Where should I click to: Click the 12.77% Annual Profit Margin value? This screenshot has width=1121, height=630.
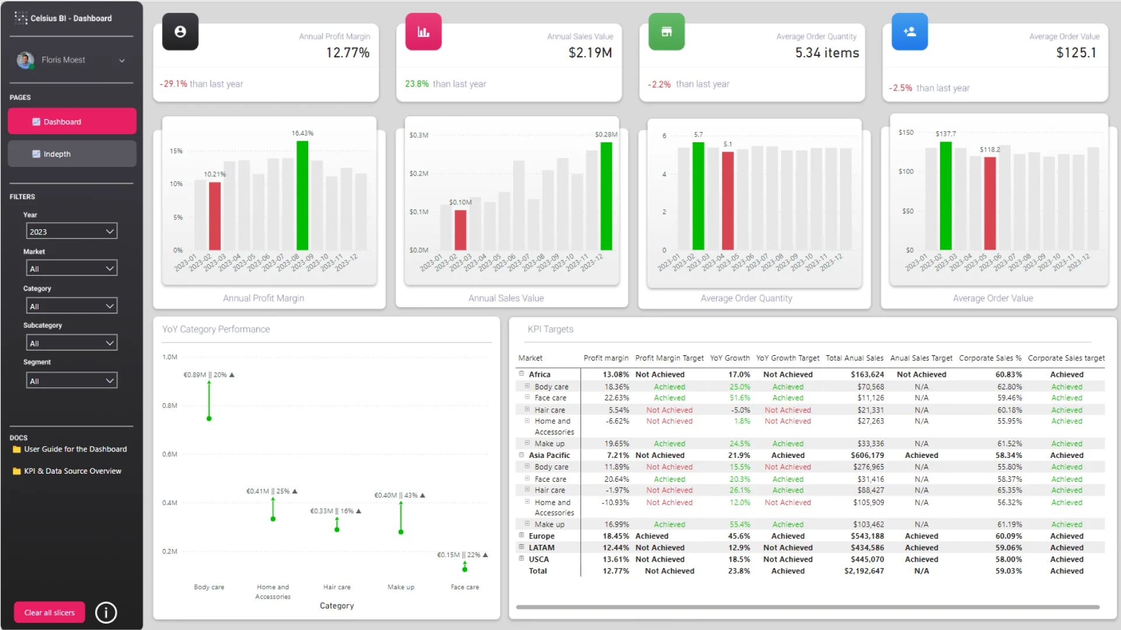[348, 52]
